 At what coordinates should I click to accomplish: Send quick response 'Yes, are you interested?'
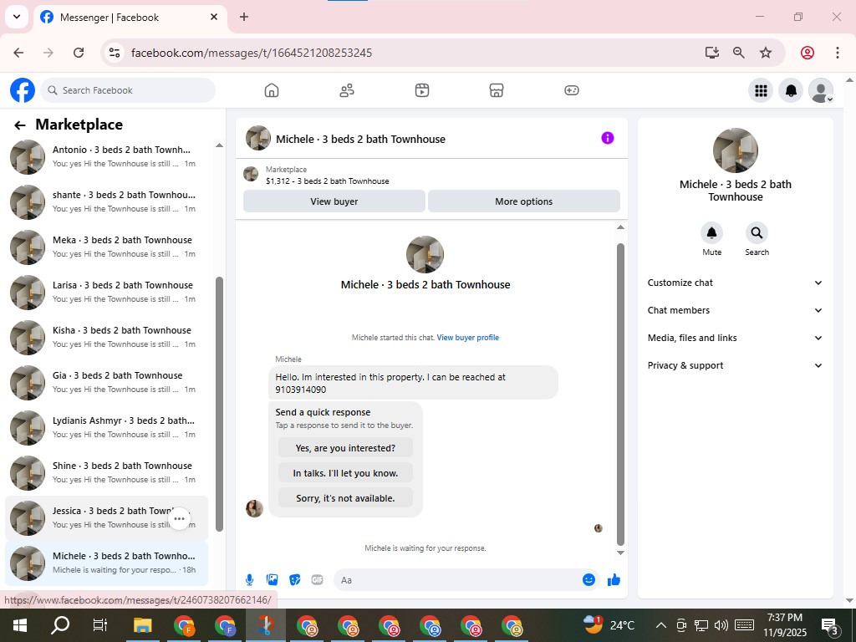click(x=345, y=448)
